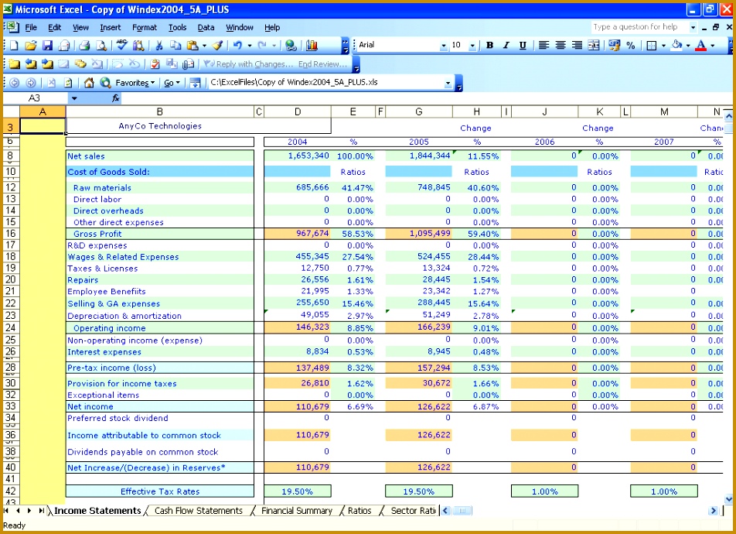Image resolution: width=736 pixels, height=534 pixels.
Task: Click Net sales 2004 value 1,653,340
Action: (298, 156)
